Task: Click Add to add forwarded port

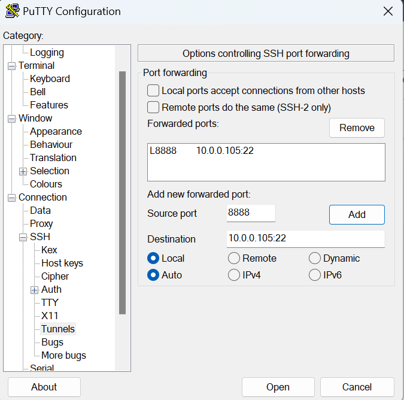Action: click(357, 214)
